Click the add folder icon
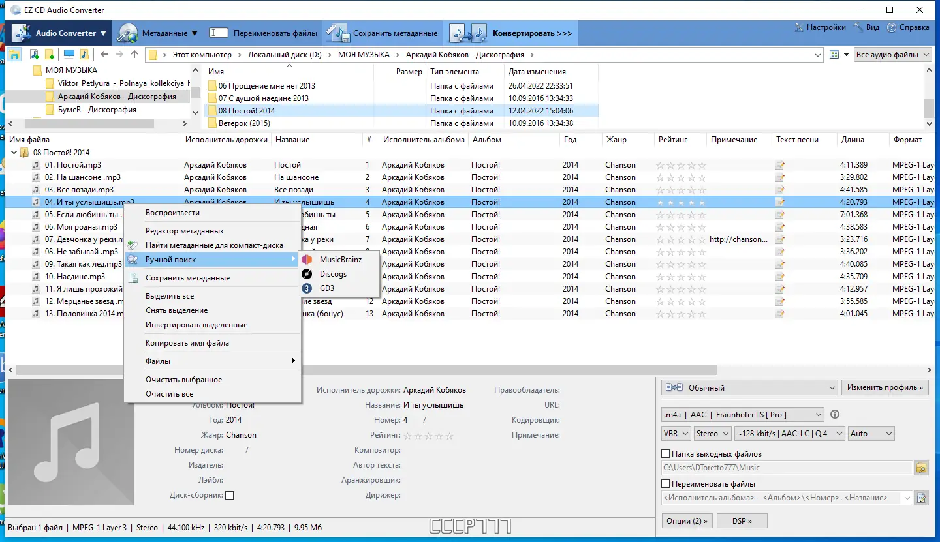This screenshot has height=542, width=940. point(50,55)
